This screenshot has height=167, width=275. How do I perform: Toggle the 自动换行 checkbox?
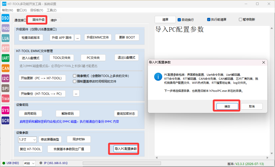(x=179, y=20)
